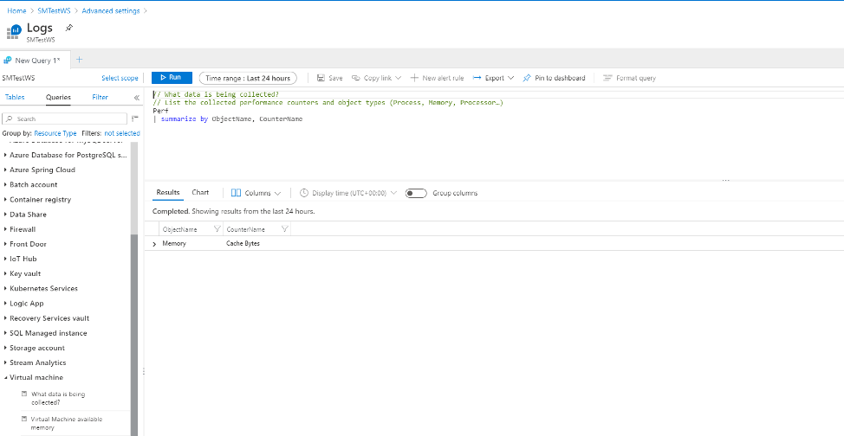
Task: Click the Export arrow icon
Action: [477, 78]
